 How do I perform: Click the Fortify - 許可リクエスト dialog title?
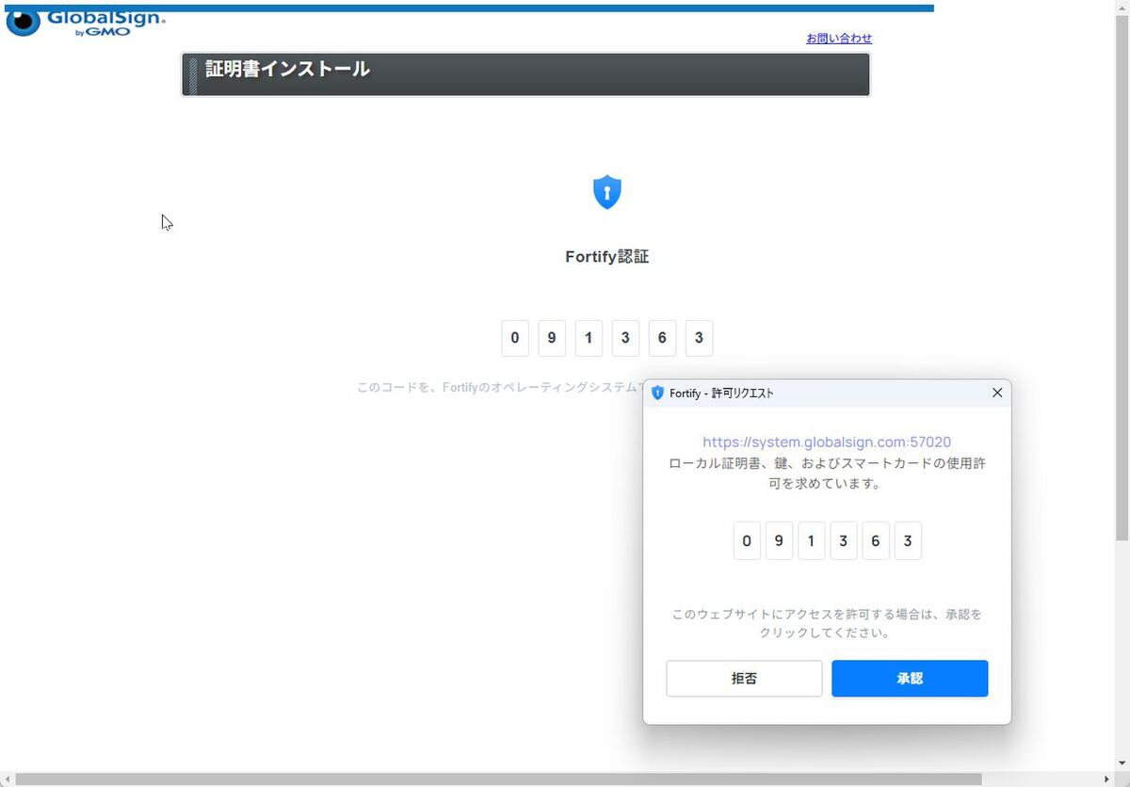point(721,393)
